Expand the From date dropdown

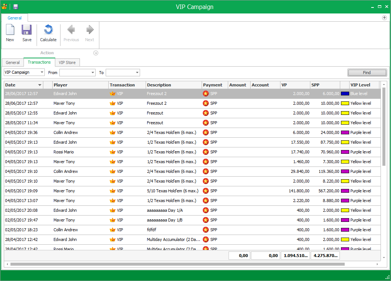(93, 73)
